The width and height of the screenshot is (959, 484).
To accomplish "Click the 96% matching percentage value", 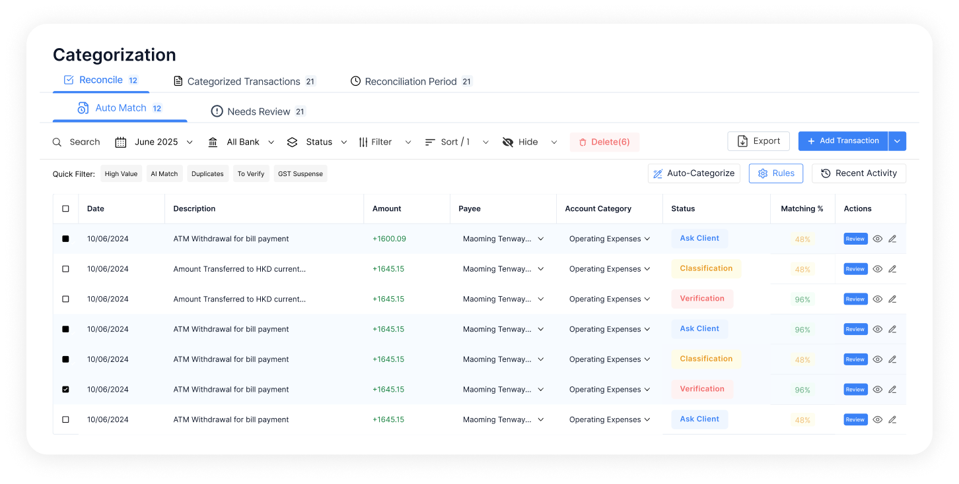I will [802, 299].
